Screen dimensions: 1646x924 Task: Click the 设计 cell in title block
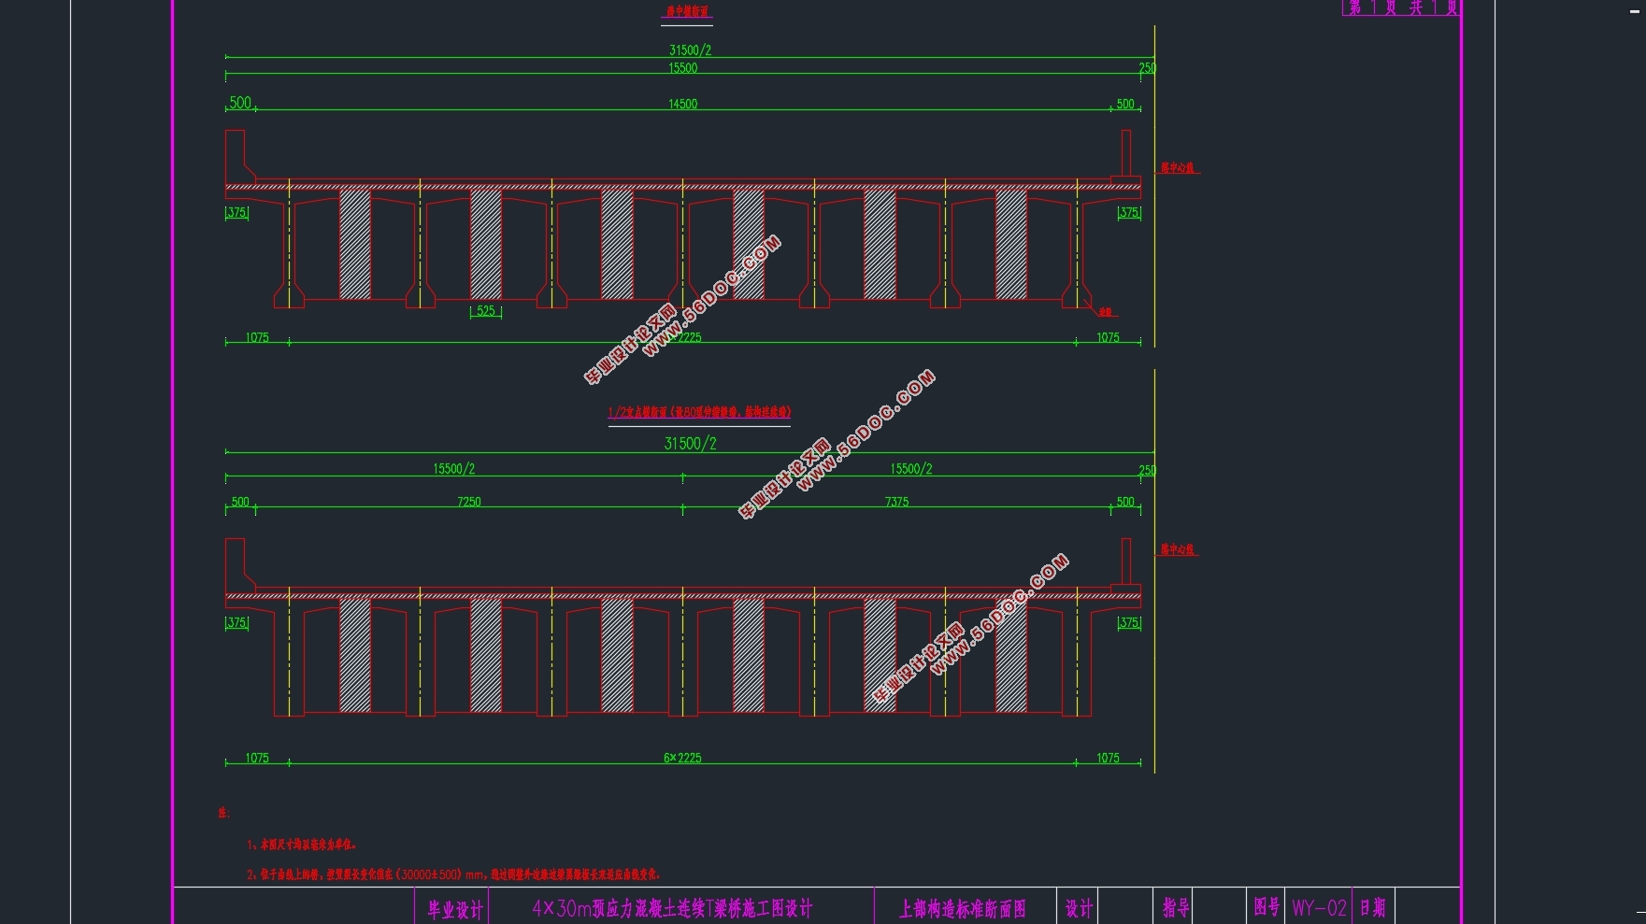click(1079, 909)
